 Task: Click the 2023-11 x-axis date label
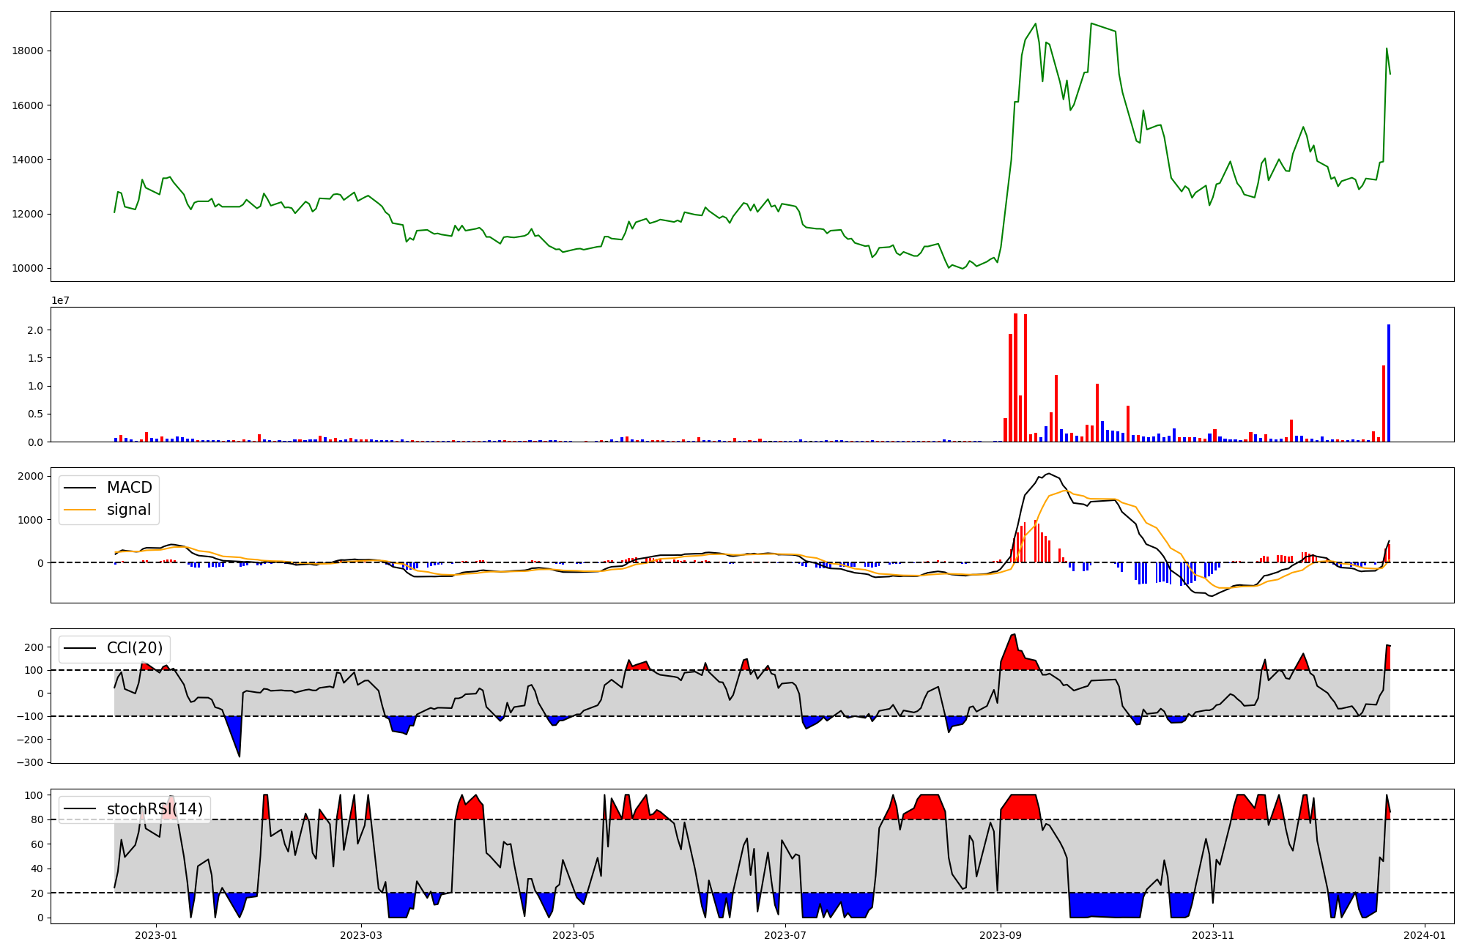pos(1213,935)
